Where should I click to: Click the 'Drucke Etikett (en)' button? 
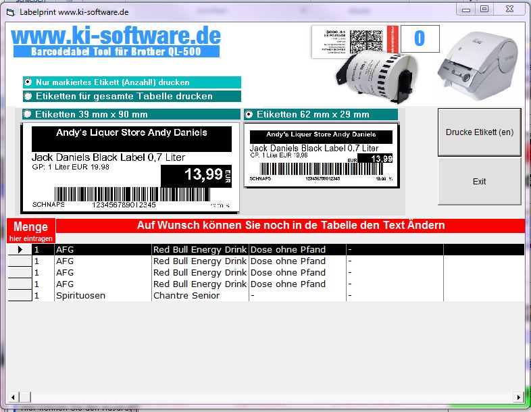coord(479,132)
